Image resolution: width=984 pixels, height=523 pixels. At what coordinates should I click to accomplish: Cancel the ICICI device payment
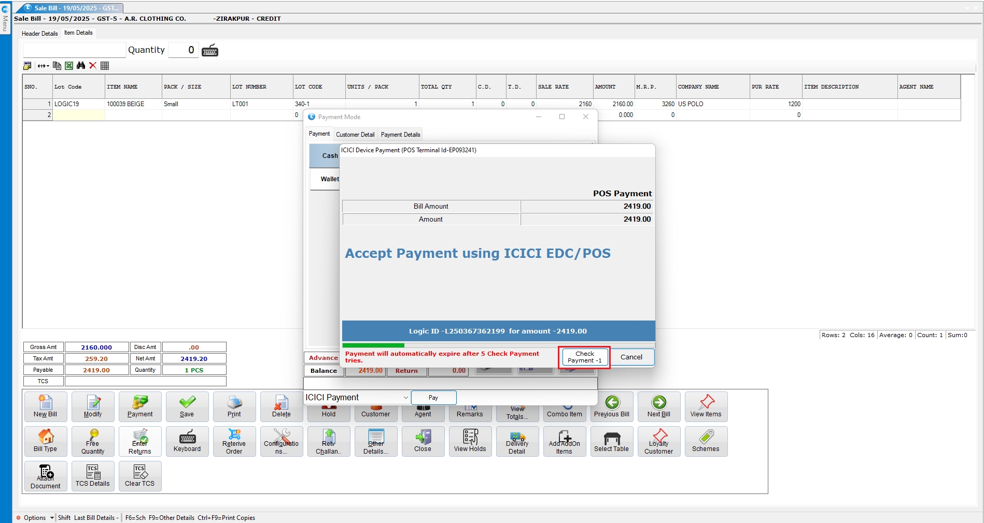[x=631, y=357]
